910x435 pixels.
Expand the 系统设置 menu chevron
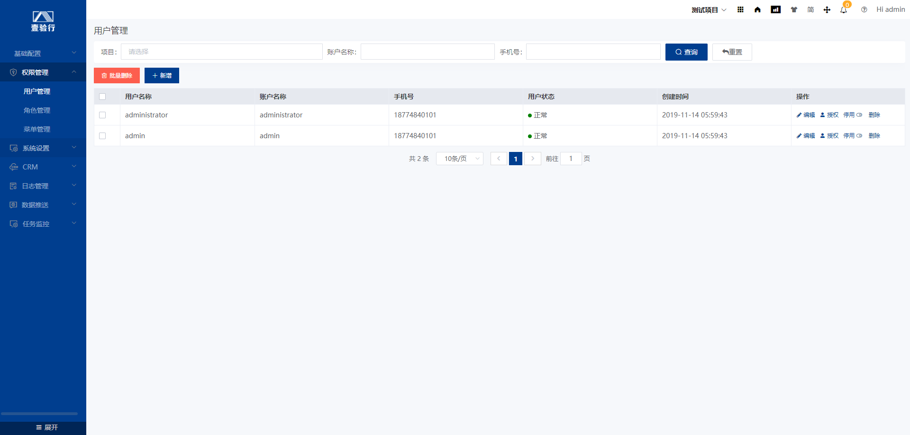[74, 148]
